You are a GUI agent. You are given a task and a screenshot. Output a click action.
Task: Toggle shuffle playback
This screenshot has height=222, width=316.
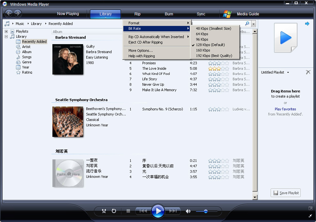[x=104, y=211]
